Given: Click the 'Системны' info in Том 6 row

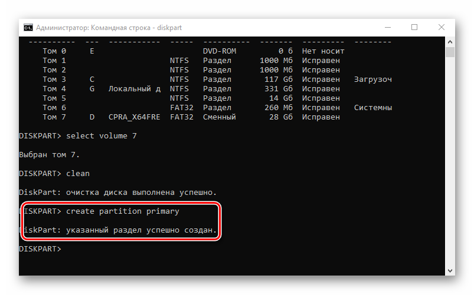Looking at the screenshot, I should point(373,108).
